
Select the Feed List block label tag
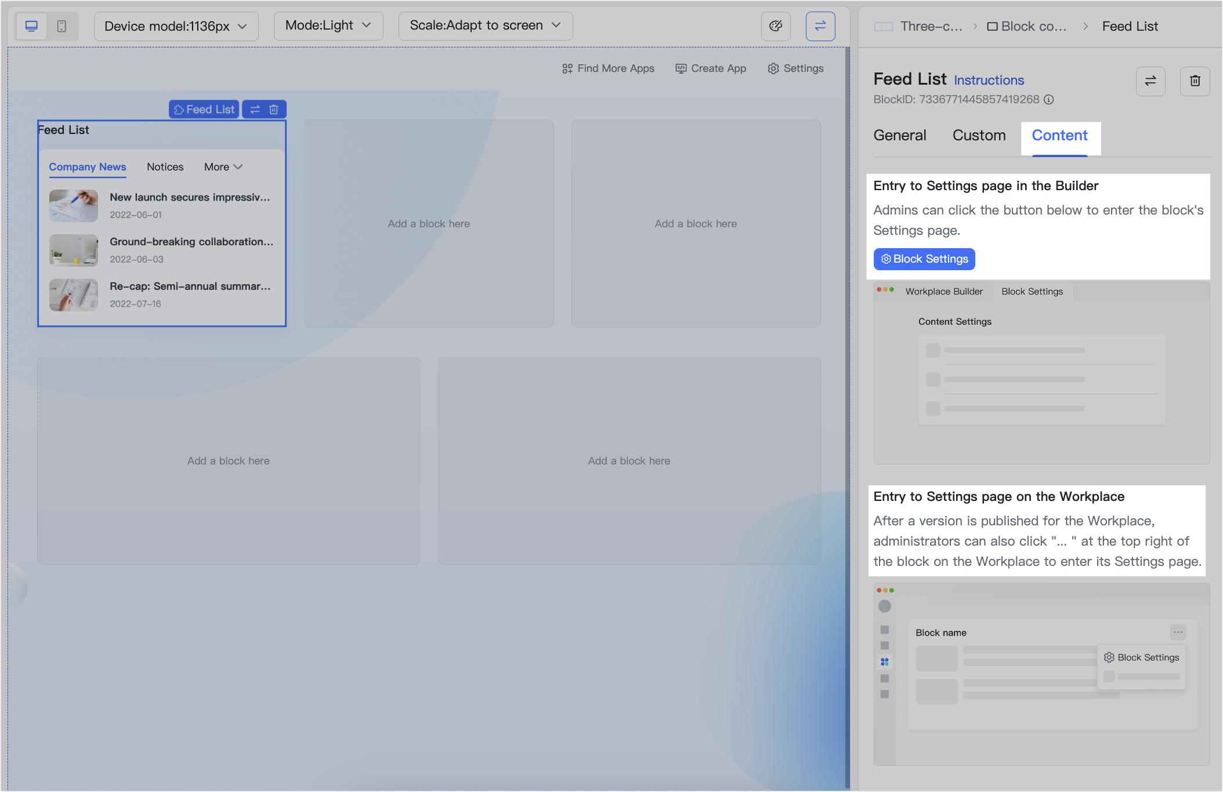point(204,109)
